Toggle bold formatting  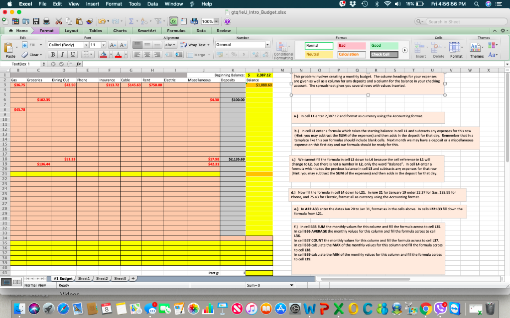(53, 54)
